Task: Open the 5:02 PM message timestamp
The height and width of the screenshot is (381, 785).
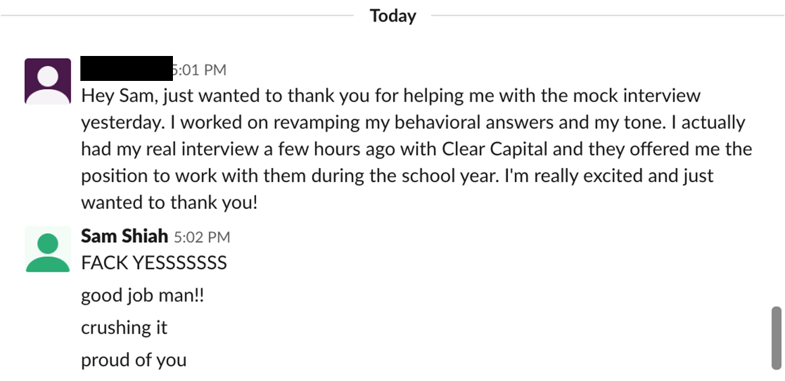Action: (202, 237)
